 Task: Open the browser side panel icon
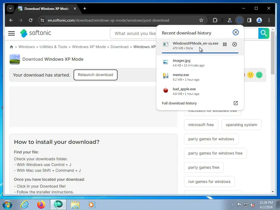point(249,20)
